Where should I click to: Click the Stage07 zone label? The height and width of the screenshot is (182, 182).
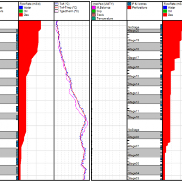click(134, 146)
